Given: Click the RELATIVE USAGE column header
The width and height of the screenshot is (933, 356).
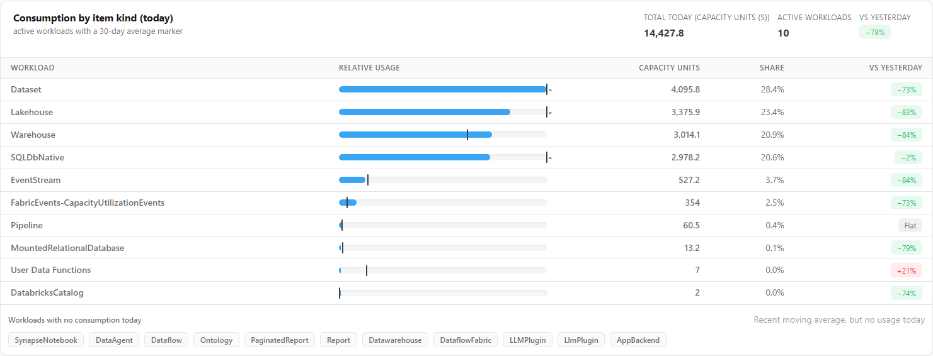Looking at the screenshot, I should tap(369, 68).
